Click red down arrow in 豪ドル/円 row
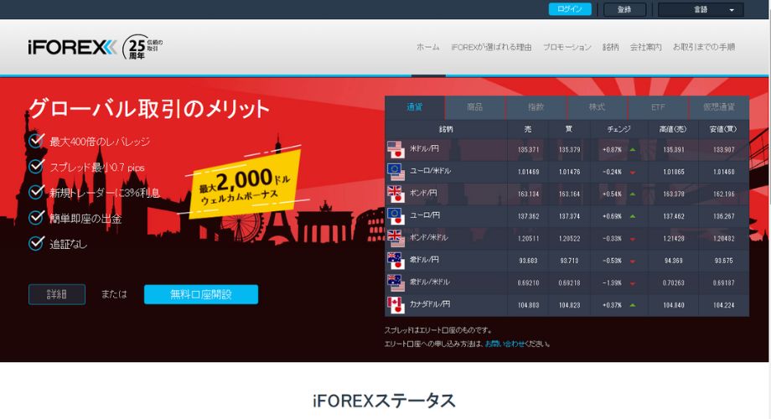 click(633, 261)
